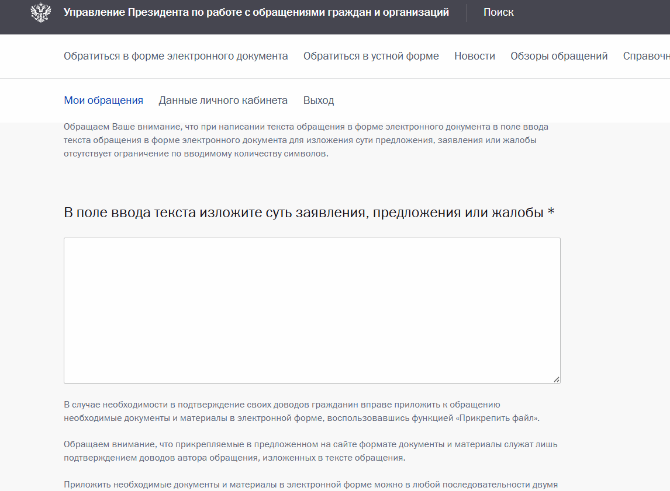Focus the large appeal text input area
The image size is (670, 491).
click(312, 310)
